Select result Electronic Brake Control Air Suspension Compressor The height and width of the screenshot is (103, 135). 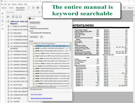tap(52, 53)
